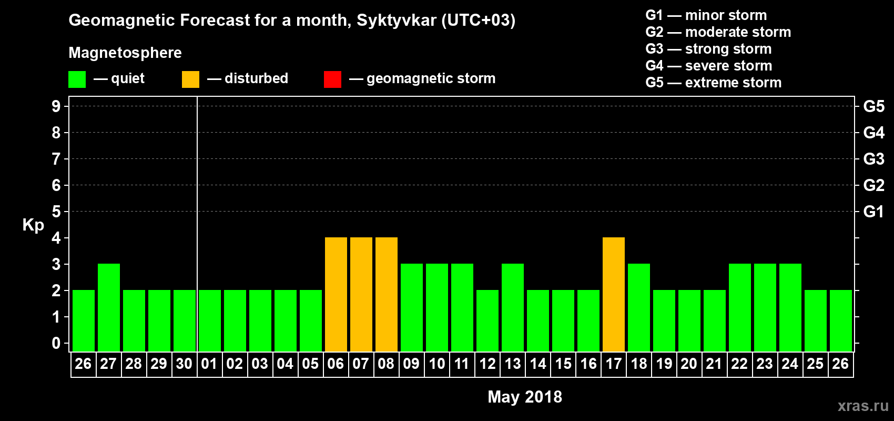894x421 pixels.
Task: Click the Geomagnetic Forecast chart title
Action: click(292, 21)
